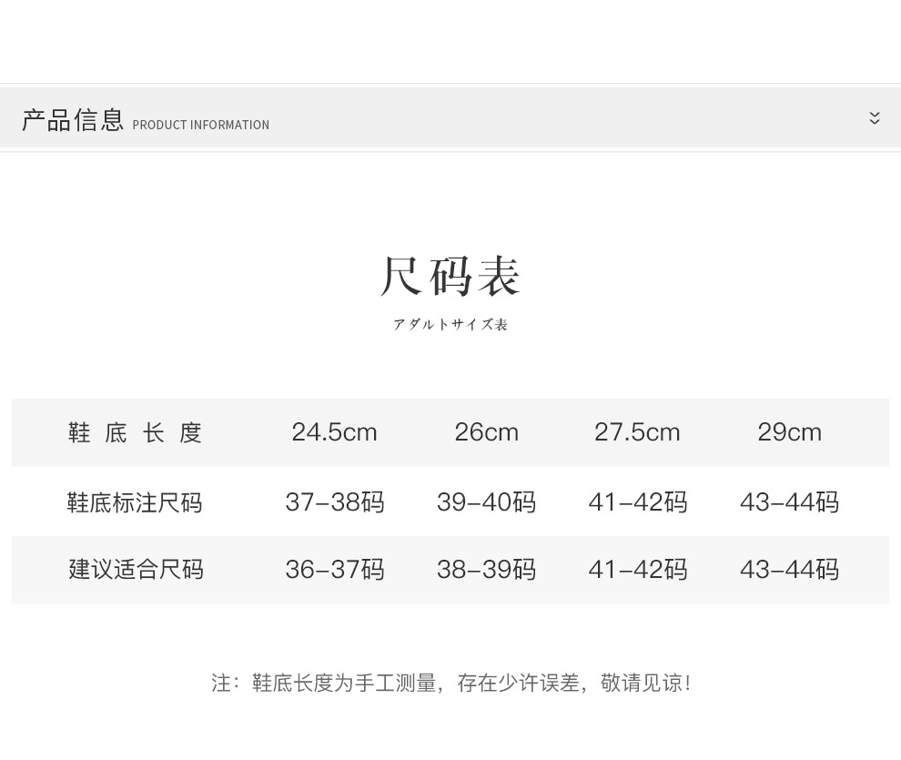901x760 pixels.
Task: Click 41-42码 in the 建议适合尺码 row
Action: pos(638,569)
